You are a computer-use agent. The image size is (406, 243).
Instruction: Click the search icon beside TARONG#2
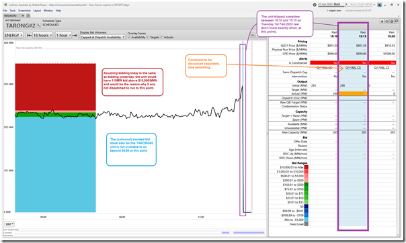tap(38, 26)
